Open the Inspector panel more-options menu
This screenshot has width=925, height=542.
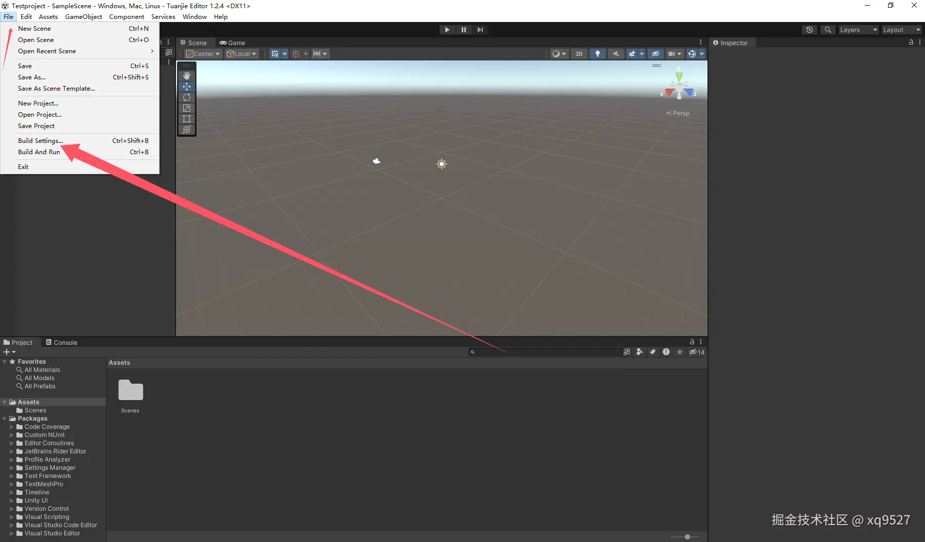point(920,43)
